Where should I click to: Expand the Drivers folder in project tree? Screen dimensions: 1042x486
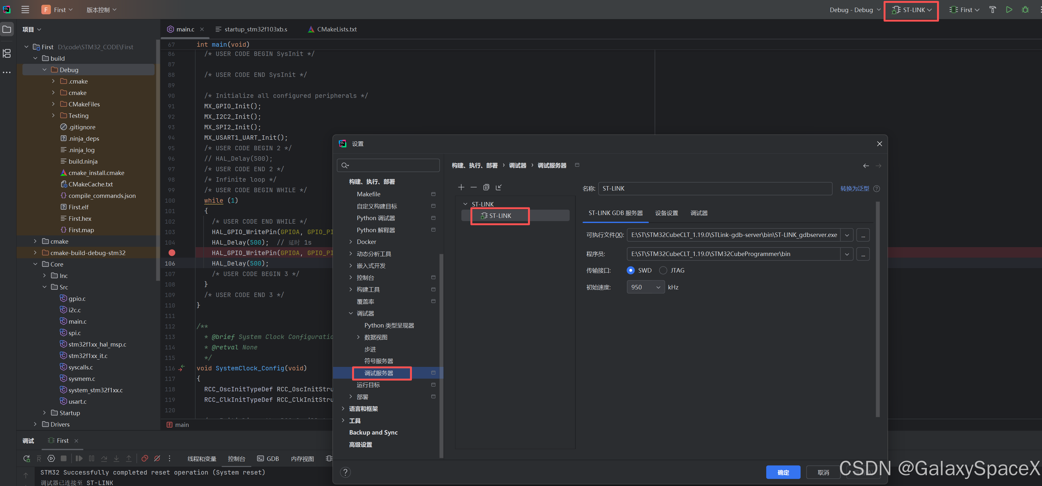pyautogui.click(x=35, y=424)
